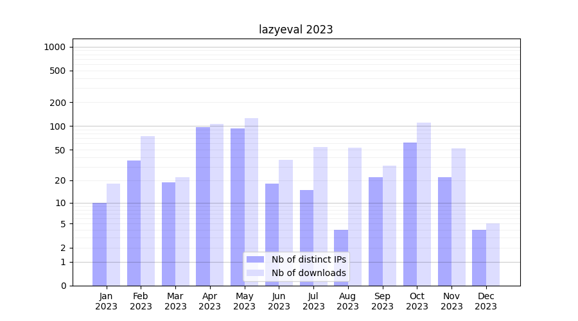
Task: Click the legend swatch for downloads
Action: click(255, 273)
